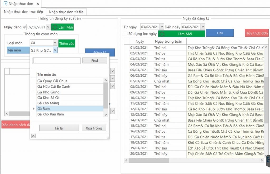
Task: Click the blue Lưu button
Action: [x=220, y=33]
